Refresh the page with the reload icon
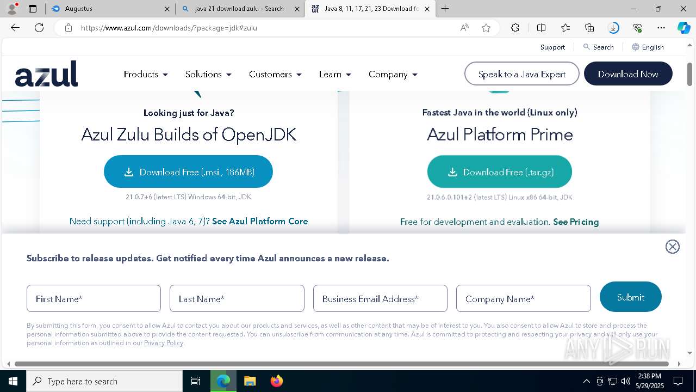 click(39, 28)
